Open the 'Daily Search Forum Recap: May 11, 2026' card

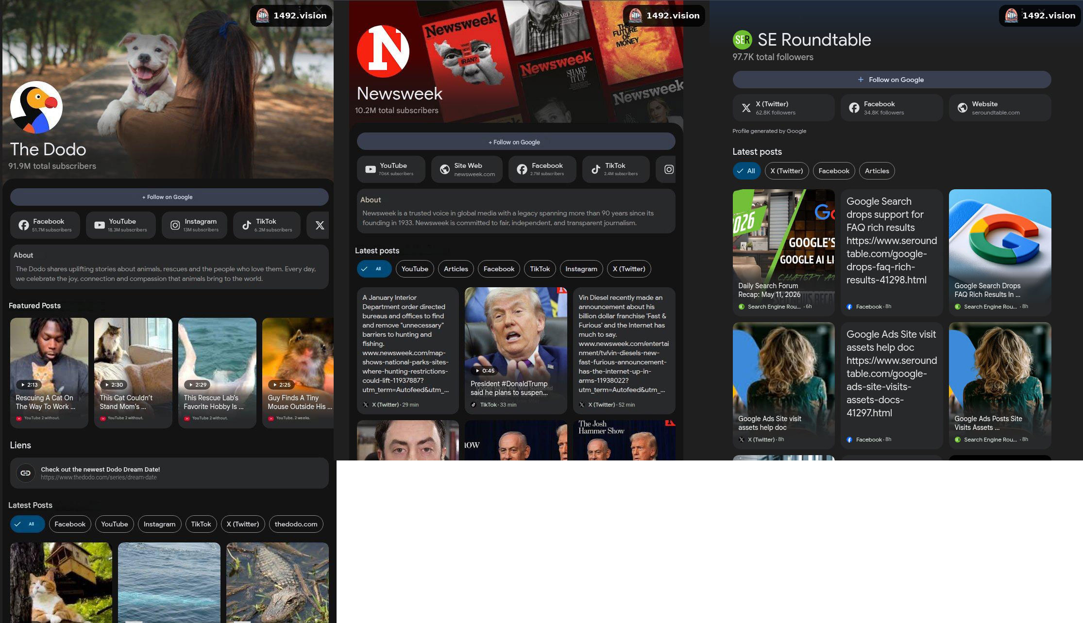[784, 252]
